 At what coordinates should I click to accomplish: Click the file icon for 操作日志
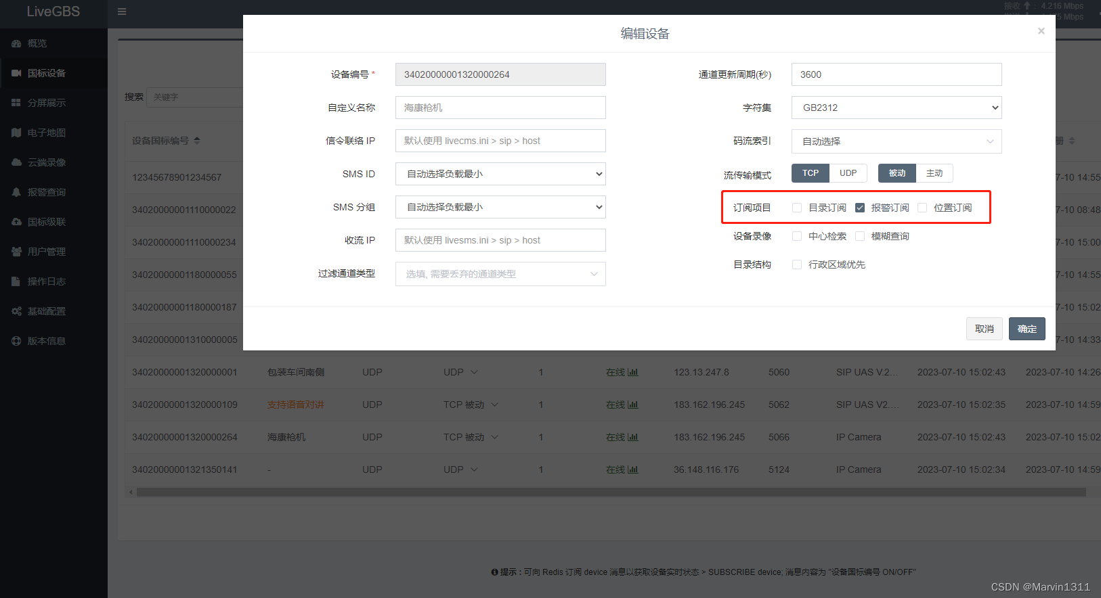point(16,281)
